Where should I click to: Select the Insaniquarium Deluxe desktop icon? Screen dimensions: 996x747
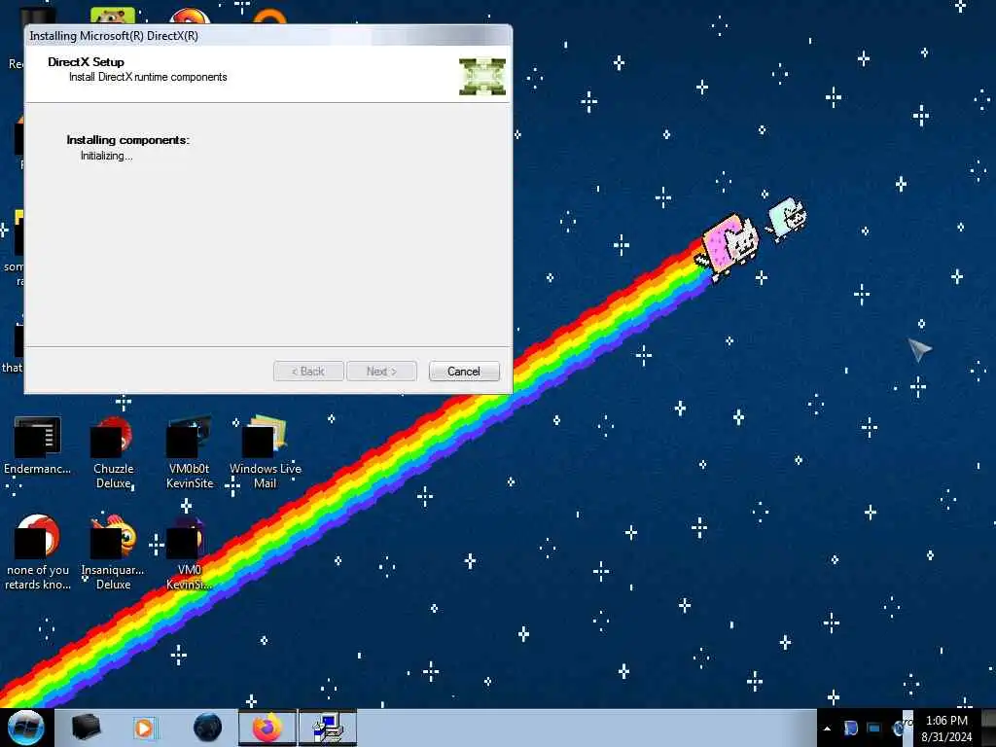point(113,552)
